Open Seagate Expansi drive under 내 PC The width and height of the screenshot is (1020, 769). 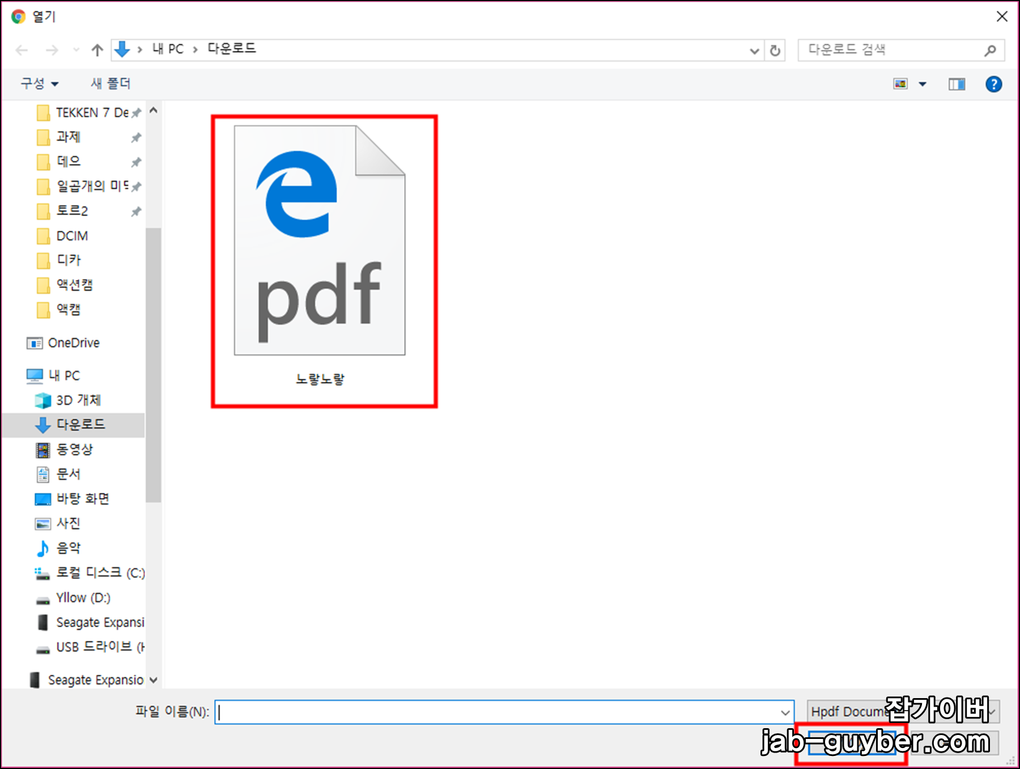pyautogui.click(x=100, y=622)
